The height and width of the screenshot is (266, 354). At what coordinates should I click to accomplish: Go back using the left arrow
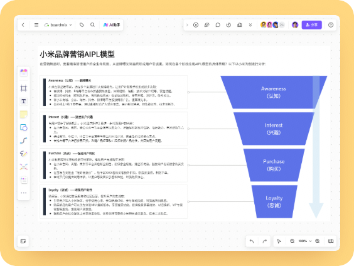[x=23, y=25]
